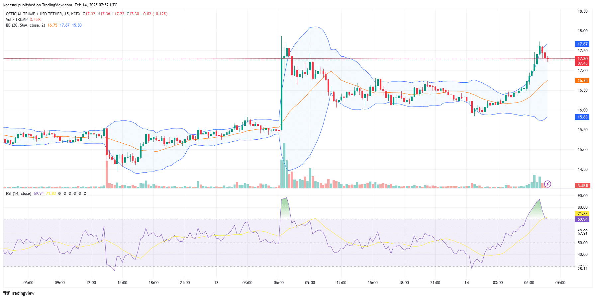
Task: Click the TradingView logo at bottom
Action: pos(19,293)
